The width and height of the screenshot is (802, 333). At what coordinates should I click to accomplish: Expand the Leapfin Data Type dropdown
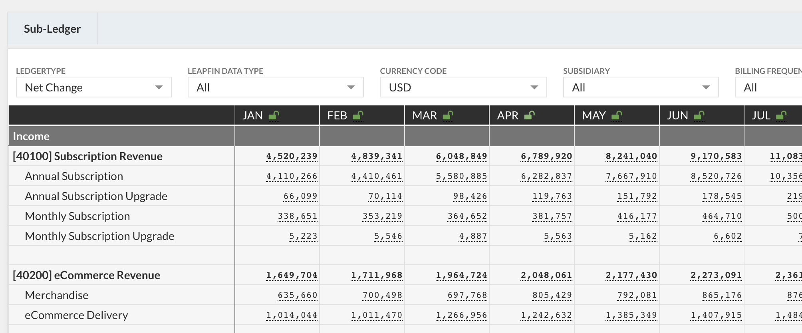(x=276, y=87)
